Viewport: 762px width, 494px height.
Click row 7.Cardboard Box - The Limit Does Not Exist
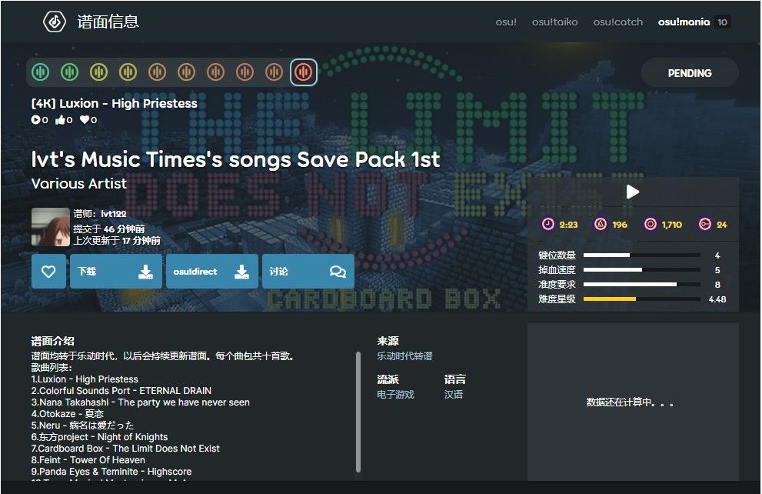[x=125, y=449]
